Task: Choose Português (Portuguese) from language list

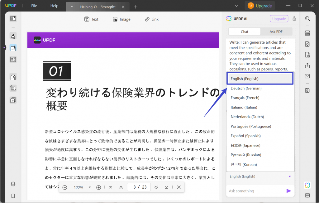Action: click(x=260, y=126)
